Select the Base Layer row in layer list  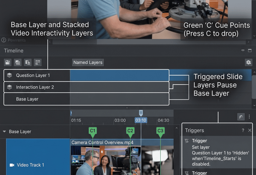[86, 99]
